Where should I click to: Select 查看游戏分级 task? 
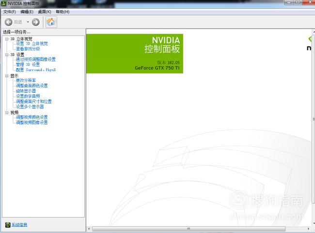click(x=28, y=49)
